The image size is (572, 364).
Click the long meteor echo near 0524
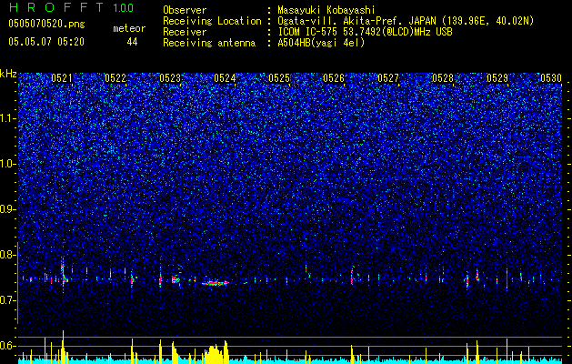pos(216,283)
